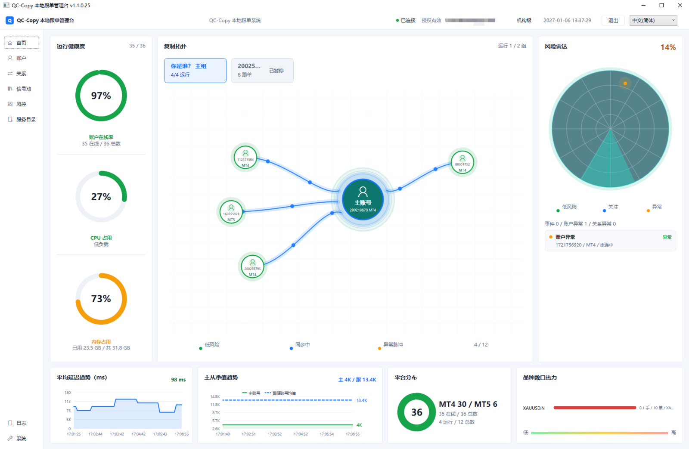689x449 pixels.
Task: Click the 35 / 36 health counter
Action: pyautogui.click(x=137, y=46)
